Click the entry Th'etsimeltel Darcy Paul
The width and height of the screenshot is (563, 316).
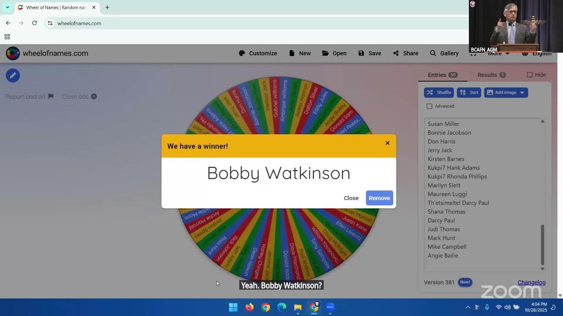tap(458, 203)
